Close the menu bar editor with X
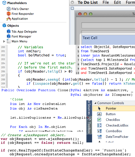Viewport: 135px width, 157px height. 72,2
